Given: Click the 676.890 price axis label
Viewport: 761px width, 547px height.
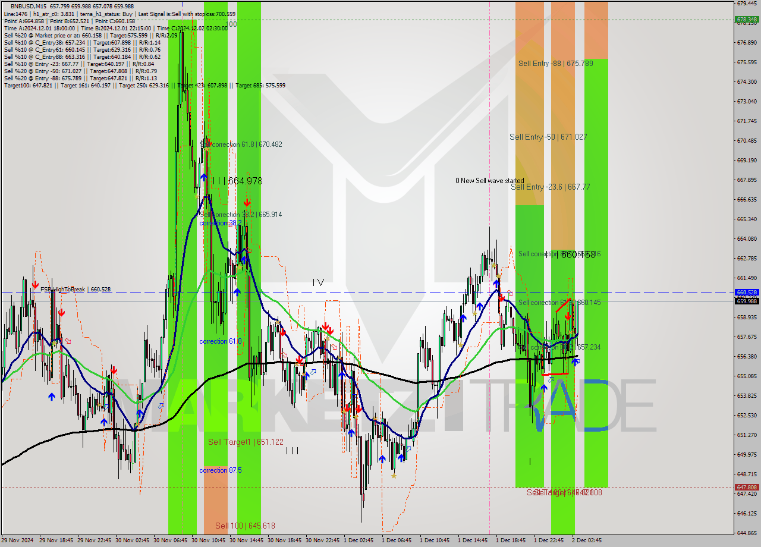Looking at the screenshot, I should [747, 42].
